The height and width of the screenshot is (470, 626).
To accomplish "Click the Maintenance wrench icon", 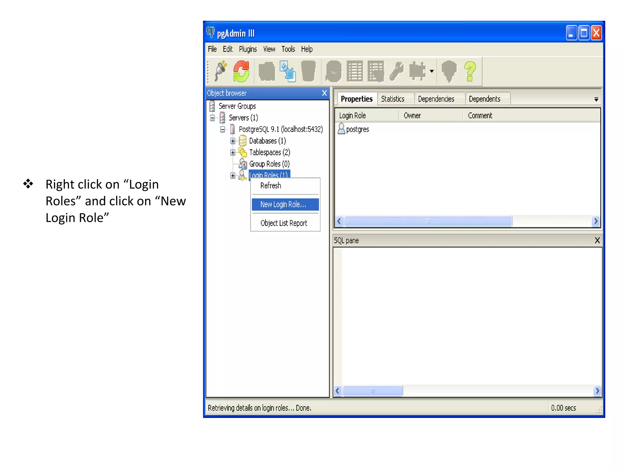I will 397,71.
